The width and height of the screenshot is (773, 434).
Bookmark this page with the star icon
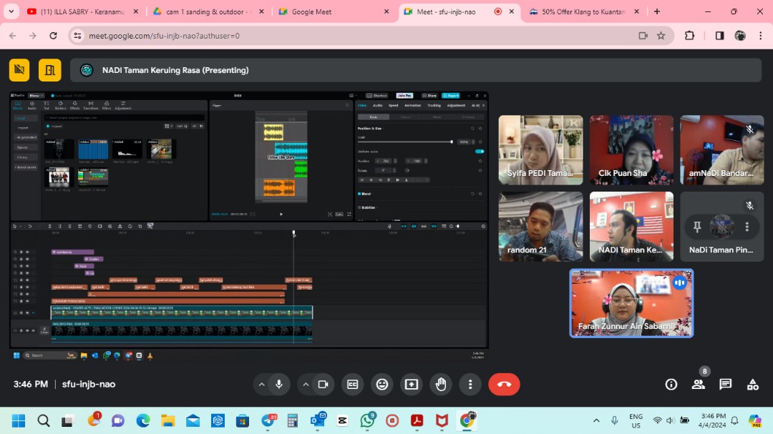(x=661, y=36)
